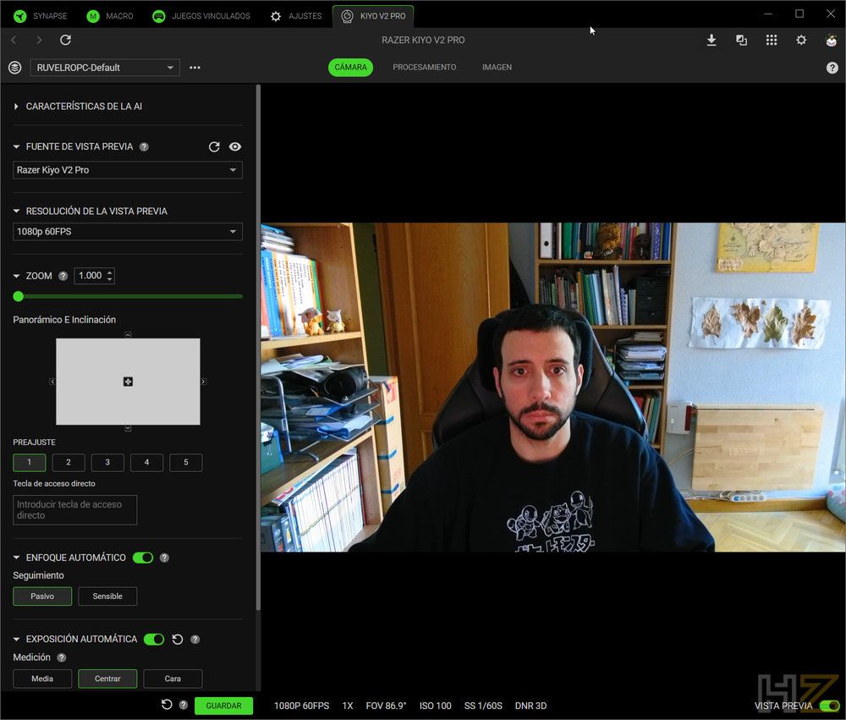Select the Kiyo V2 Pro tab

tap(373, 16)
